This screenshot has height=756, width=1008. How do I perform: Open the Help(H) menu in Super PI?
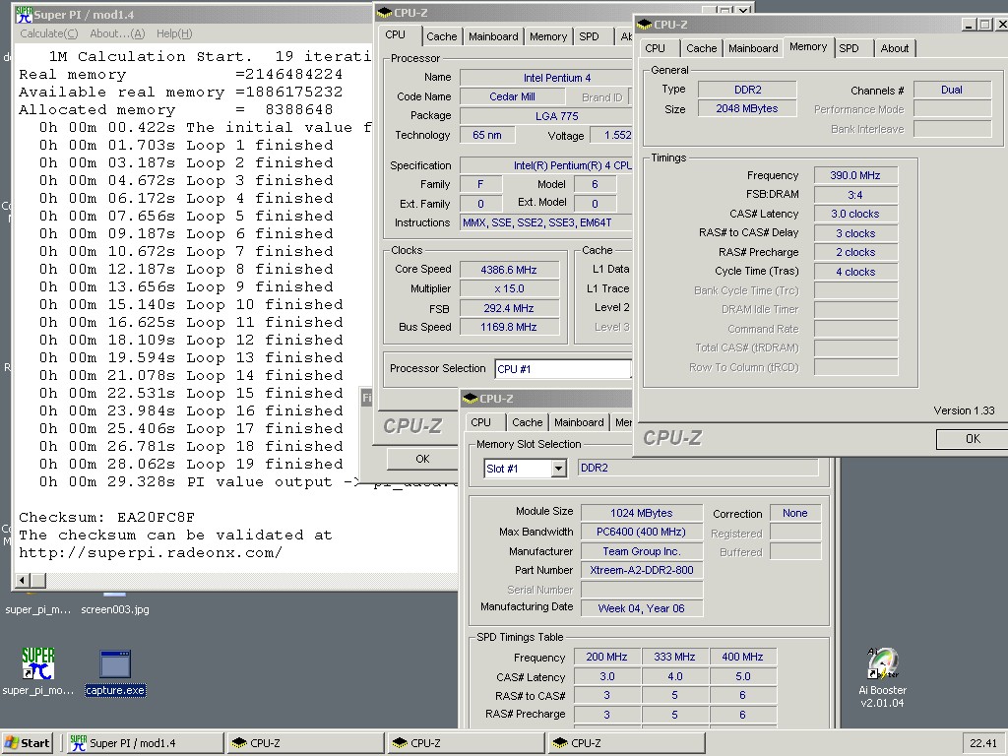coord(174,33)
